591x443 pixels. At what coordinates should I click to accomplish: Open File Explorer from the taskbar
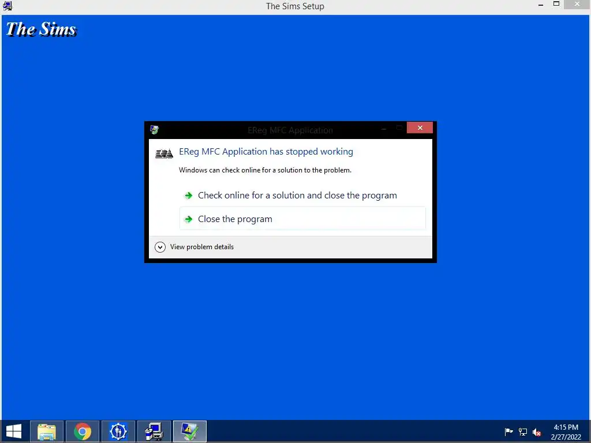click(x=47, y=431)
